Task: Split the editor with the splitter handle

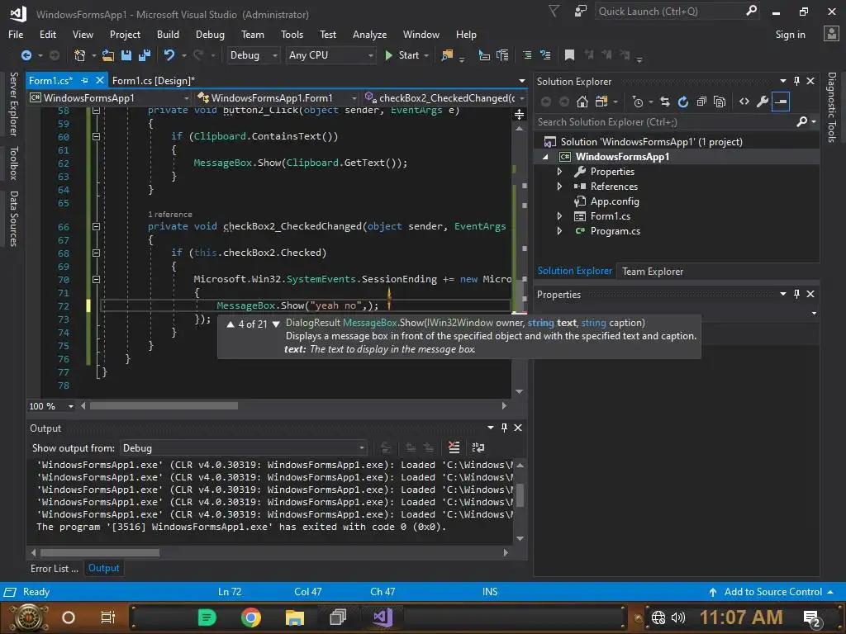Action: 519,114
